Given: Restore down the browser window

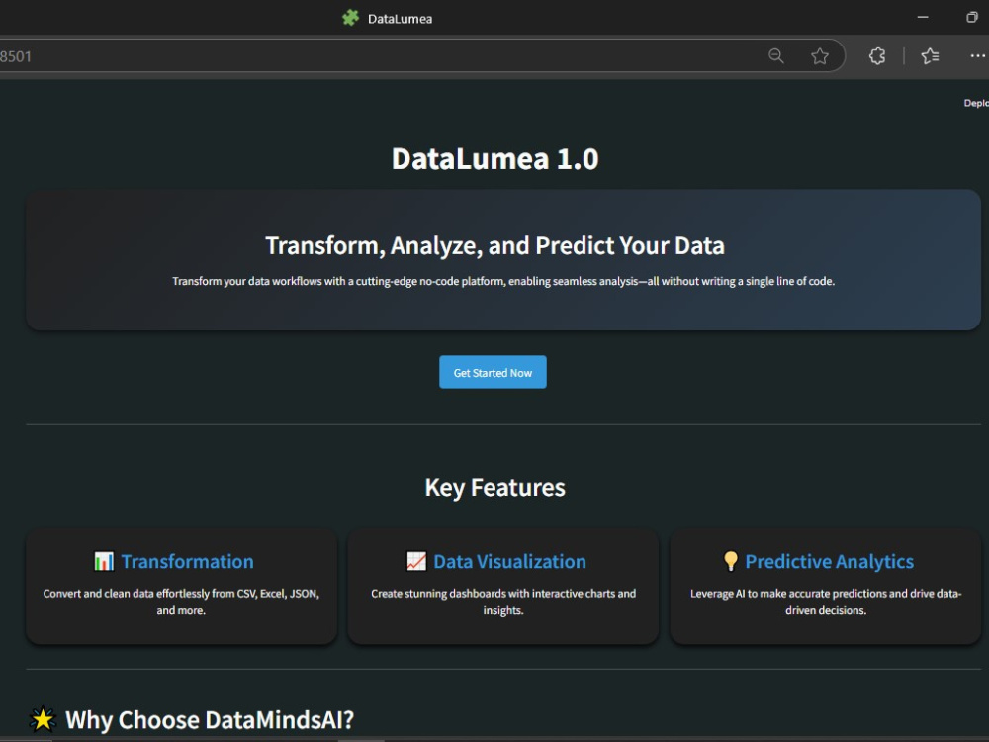Looking at the screenshot, I should pos(972,17).
